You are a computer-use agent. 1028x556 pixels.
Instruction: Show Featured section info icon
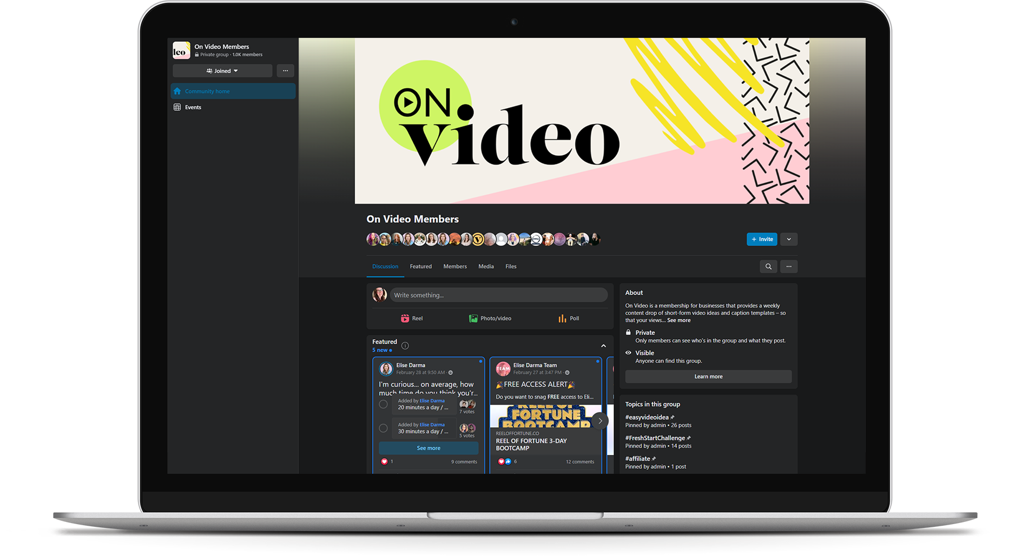405,346
